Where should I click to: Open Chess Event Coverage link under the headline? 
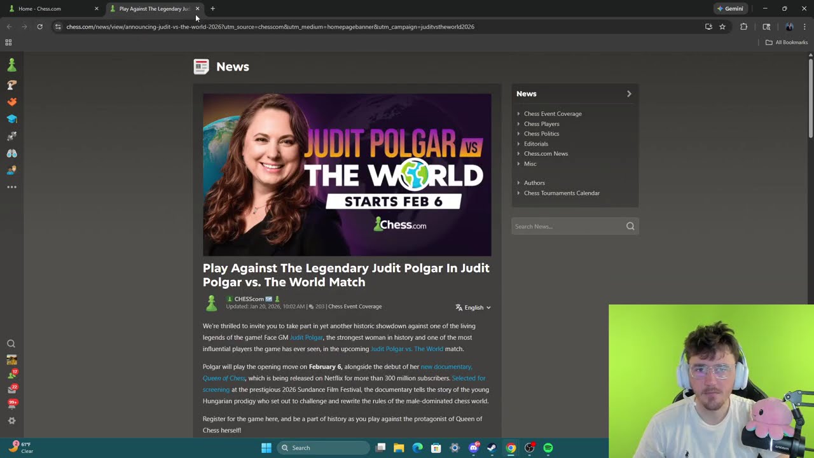355,307
